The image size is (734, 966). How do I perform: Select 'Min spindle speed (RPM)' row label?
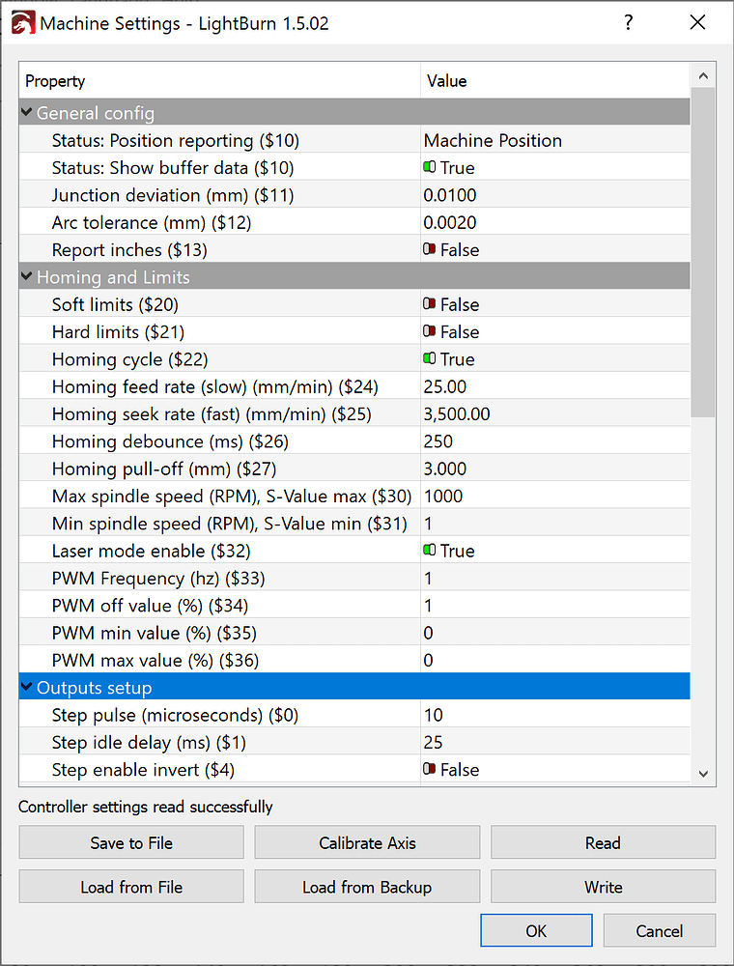click(230, 524)
